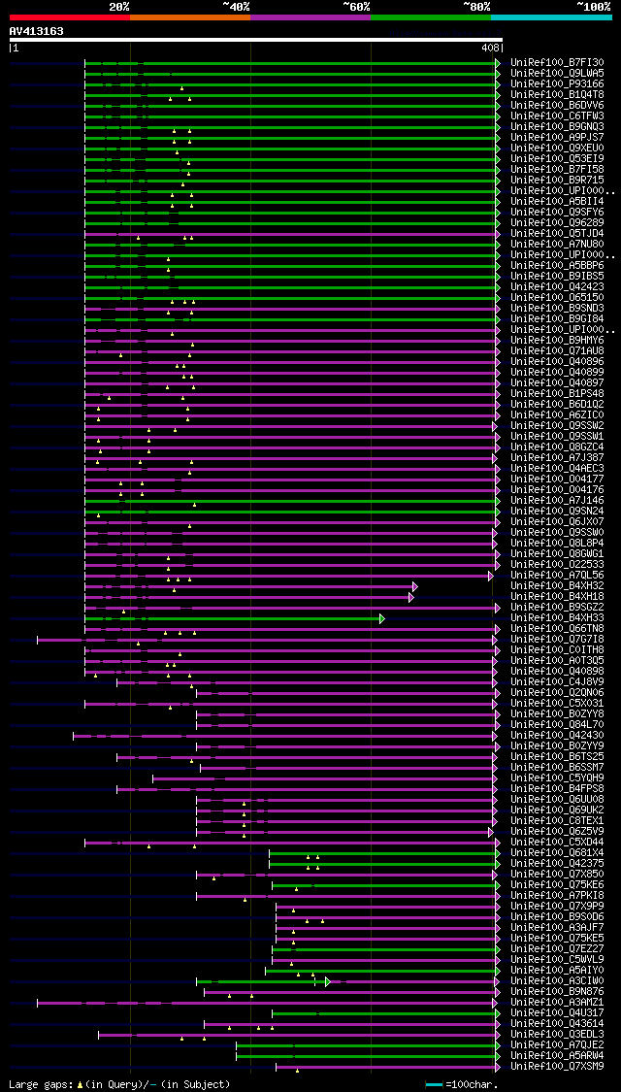Screen dimensions: 621x1092
Task: Select UniRef100_O22533 label
Action: click(557, 565)
